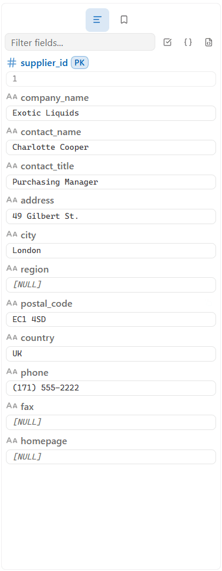Screen dimensions: 222x571
Task: Click the text type icon beside company_name
Action: pos(12,97)
